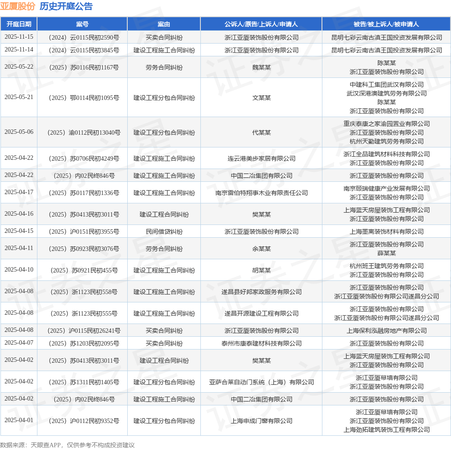Screen dimensions: 451x449
Task: Select date cell 2025-04-10
Action: [x=18, y=270]
